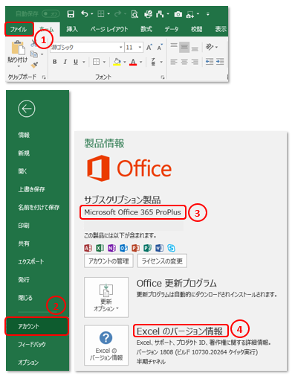Open the underline style dropdown arrow
This screenshot has width=295, height=379.
(x=84, y=62)
